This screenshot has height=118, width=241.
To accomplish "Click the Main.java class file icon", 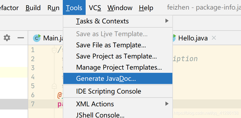I will coord(37,38).
